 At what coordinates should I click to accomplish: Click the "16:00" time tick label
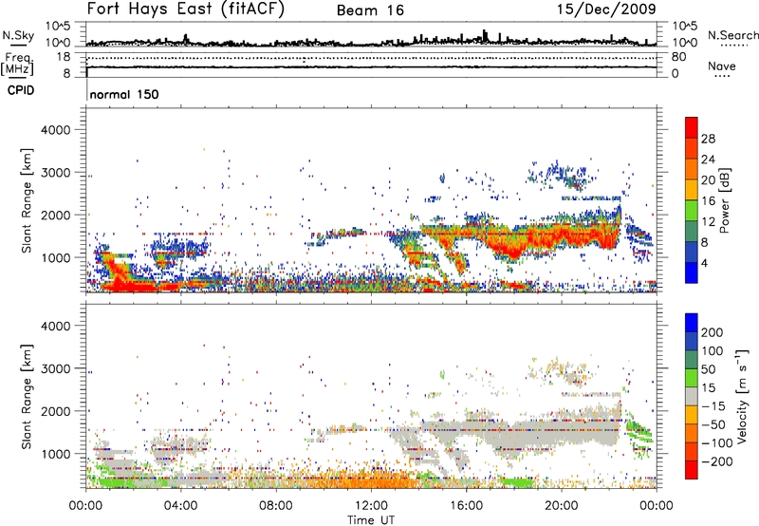[x=466, y=506]
